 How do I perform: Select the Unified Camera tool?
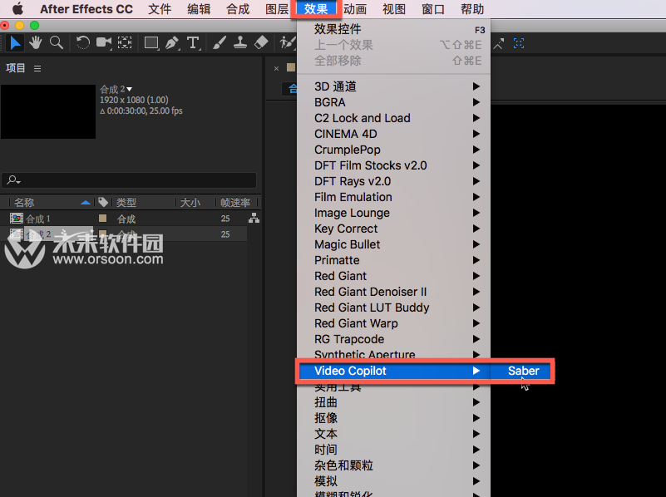(104, 43)
